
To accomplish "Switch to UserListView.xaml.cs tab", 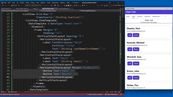I will click(x=22, y=9).
